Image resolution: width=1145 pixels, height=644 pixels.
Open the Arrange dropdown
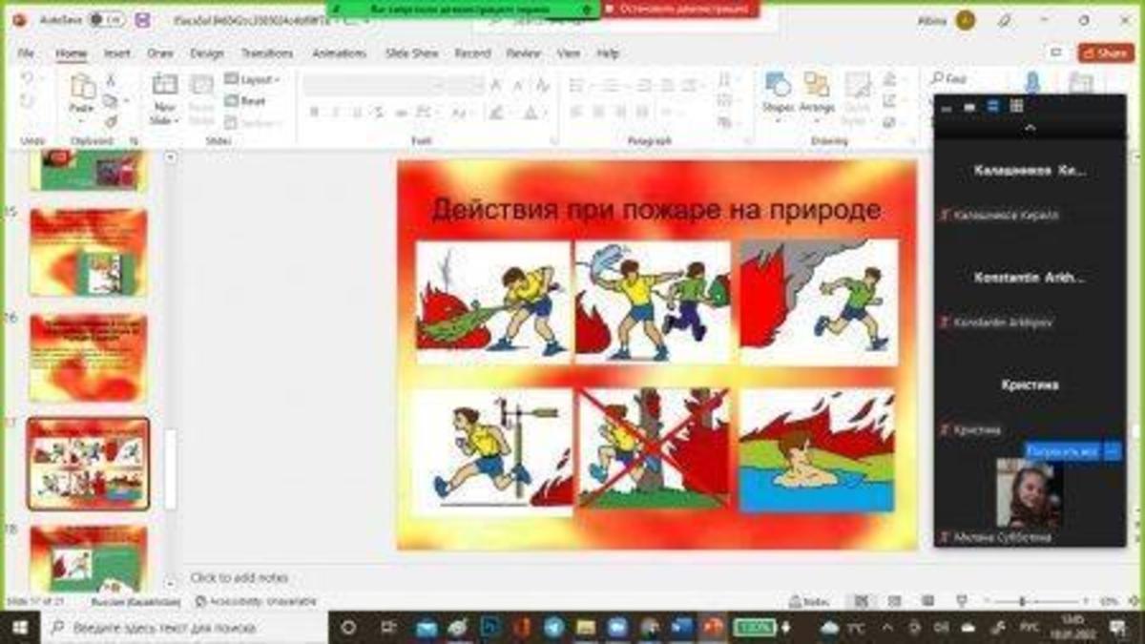pyautogui.click(x=817, y=95)
